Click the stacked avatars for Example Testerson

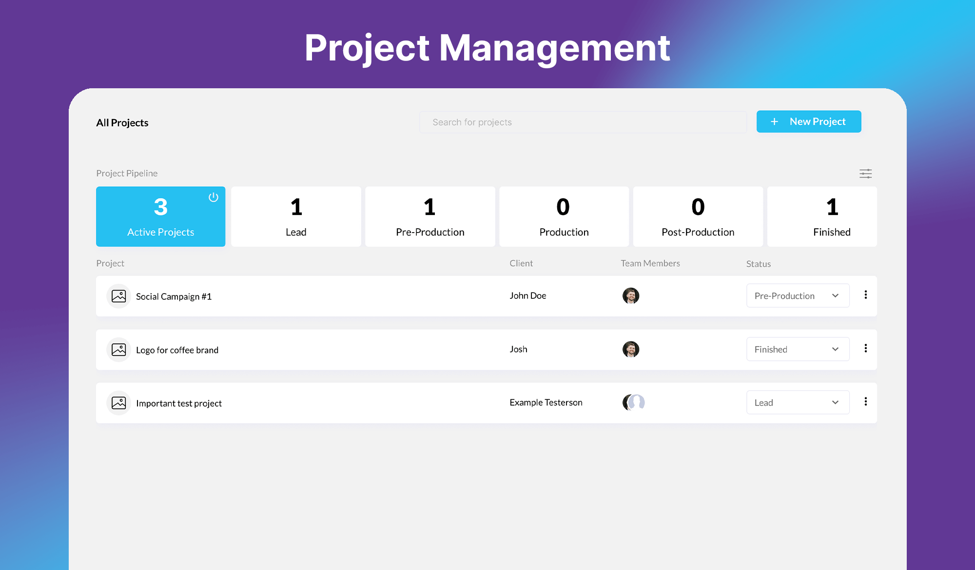click(633, 402)
